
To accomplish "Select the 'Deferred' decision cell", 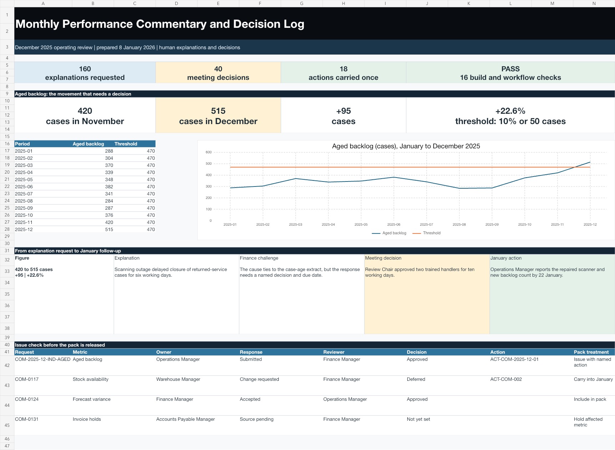I will pyautogui.click(x=448, y=385).
